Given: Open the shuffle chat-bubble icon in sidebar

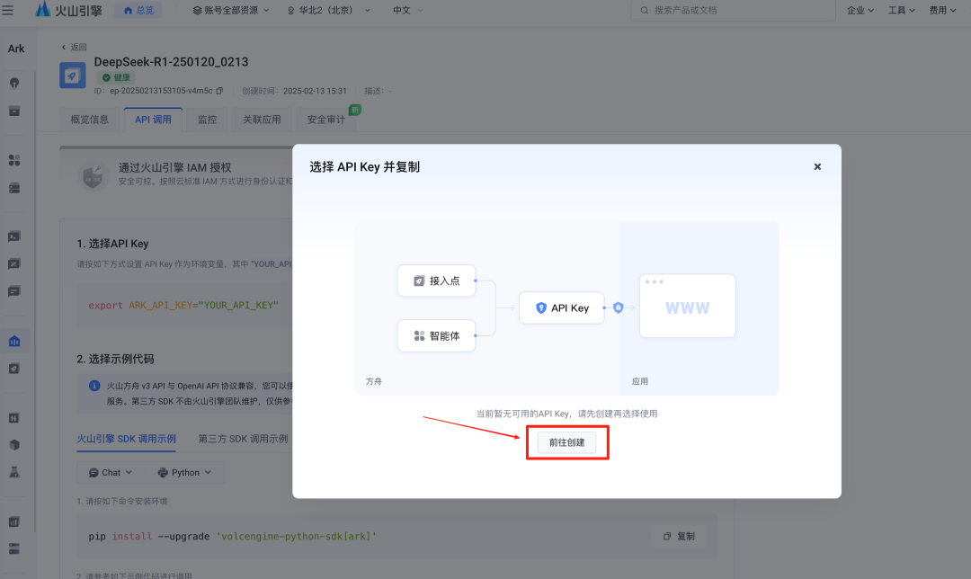Looking at the screenshot, I should click(x=14, y=263).
